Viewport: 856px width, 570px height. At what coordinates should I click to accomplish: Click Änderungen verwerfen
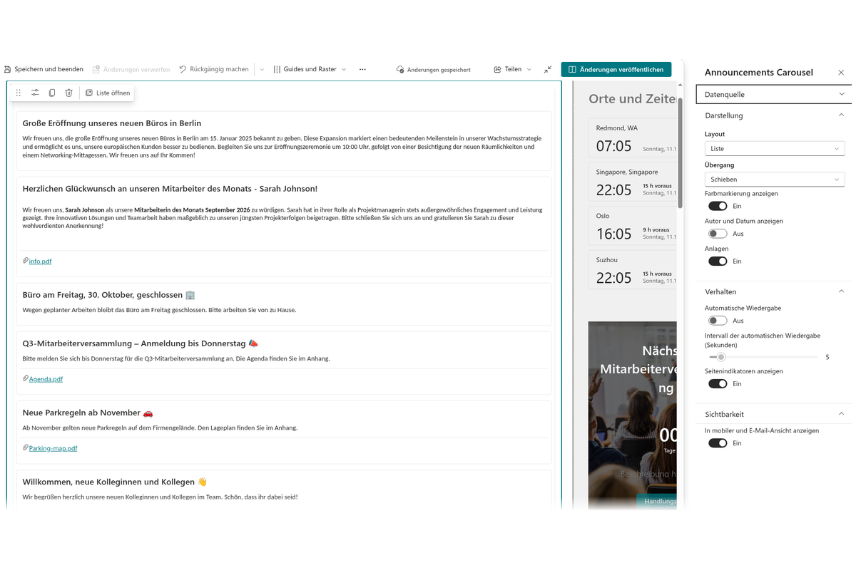click(x=131, y=69)
